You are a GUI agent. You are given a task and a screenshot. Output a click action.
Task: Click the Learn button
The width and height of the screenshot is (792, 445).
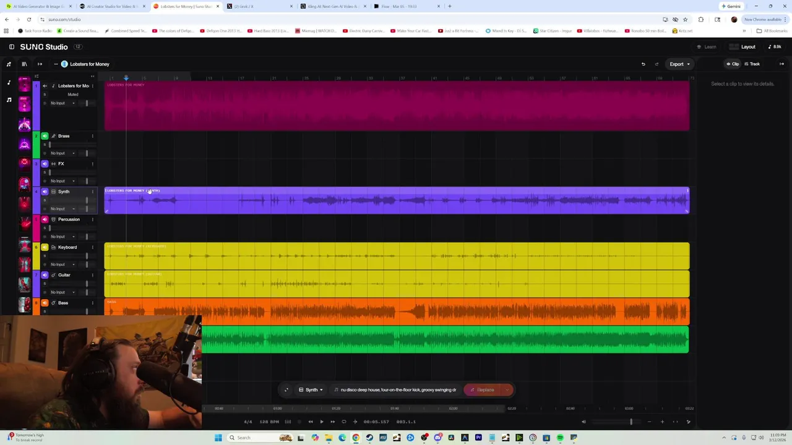tap(707, 47)
